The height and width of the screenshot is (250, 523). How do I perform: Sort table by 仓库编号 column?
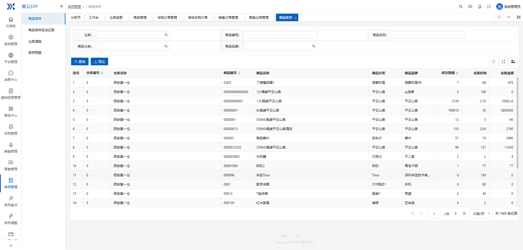click(102, 73)
